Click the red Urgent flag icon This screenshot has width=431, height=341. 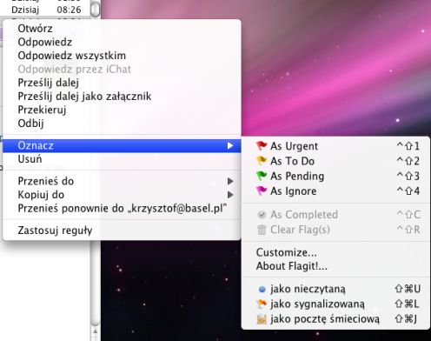tap(262, 145)
